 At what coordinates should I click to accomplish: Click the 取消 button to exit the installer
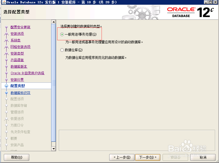[203, 157]
